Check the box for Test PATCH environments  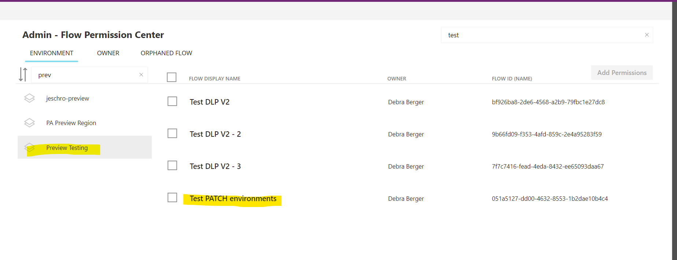(x=172, y=198)
